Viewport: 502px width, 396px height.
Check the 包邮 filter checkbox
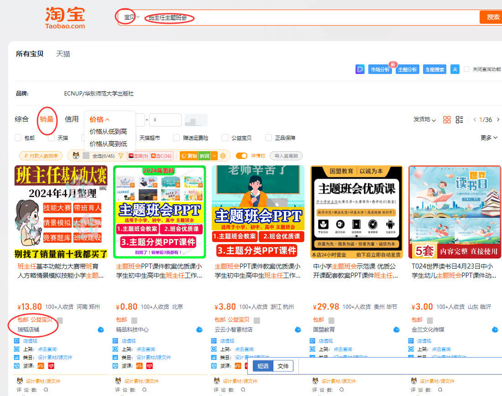18,138
